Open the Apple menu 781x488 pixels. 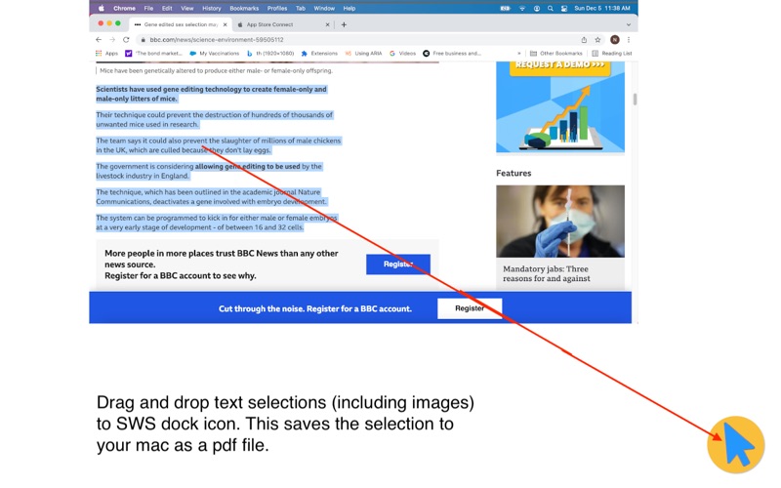pyautogui.click(x=102, y=8)
